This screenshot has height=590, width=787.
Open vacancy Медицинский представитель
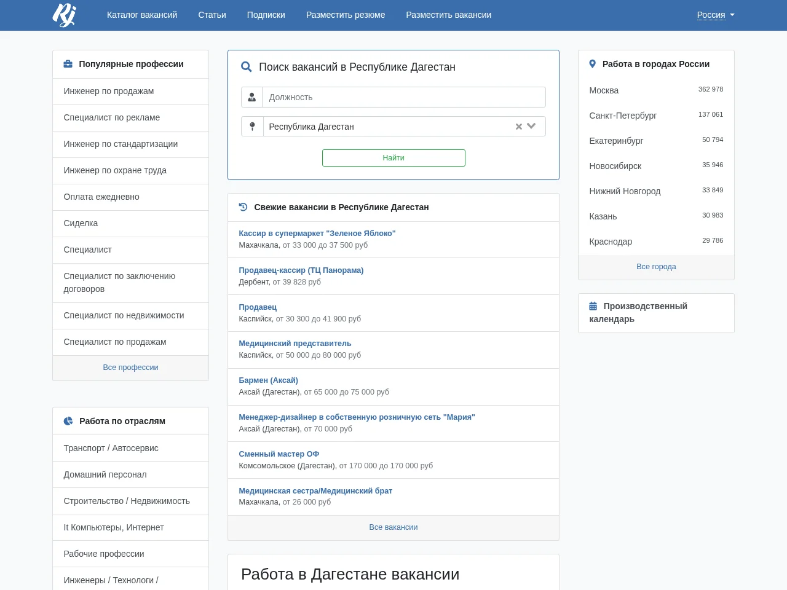(295, 344)
